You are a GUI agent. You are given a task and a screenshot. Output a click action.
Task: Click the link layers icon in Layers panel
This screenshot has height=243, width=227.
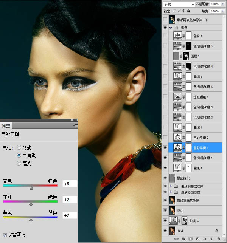176,239
